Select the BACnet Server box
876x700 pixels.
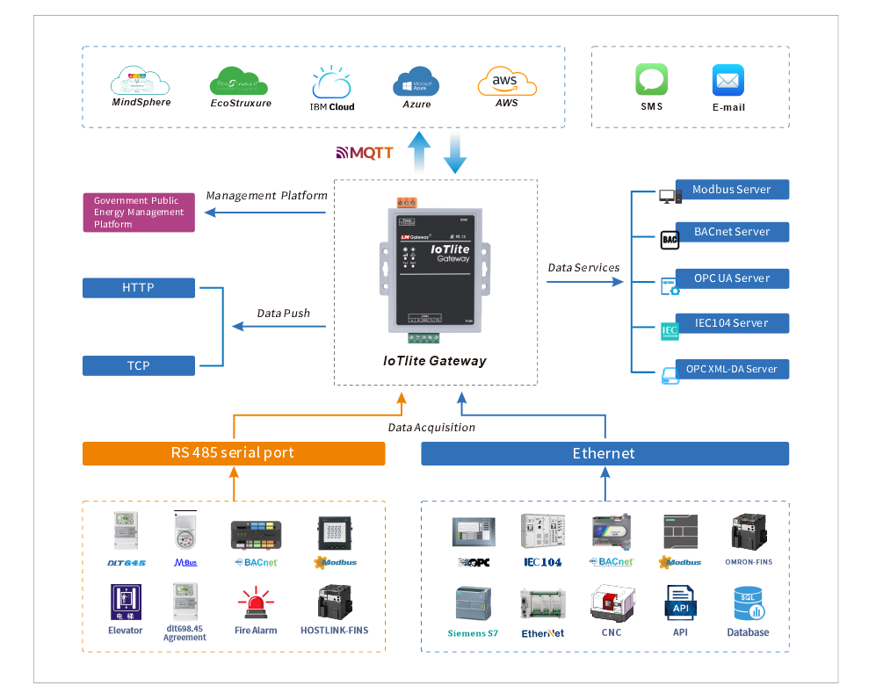[732, 232]
